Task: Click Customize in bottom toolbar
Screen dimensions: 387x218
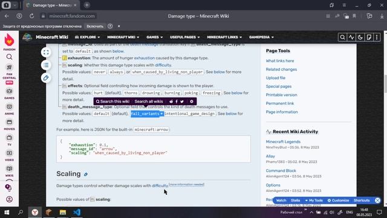Action: tap(338, 200)
